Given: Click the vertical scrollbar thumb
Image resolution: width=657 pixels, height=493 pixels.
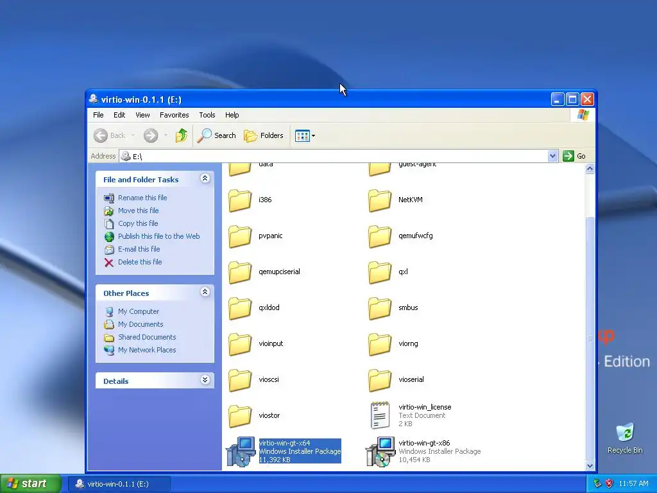Looking at the screenshot, I should point(590,338).
